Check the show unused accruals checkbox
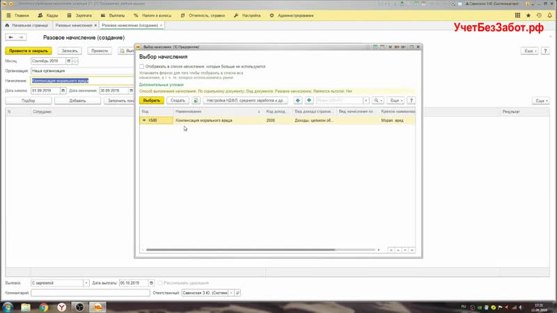 (142, 66)
